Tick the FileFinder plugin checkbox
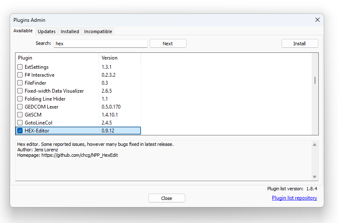This screenshot has height=223, width=338. click(20, 83)
